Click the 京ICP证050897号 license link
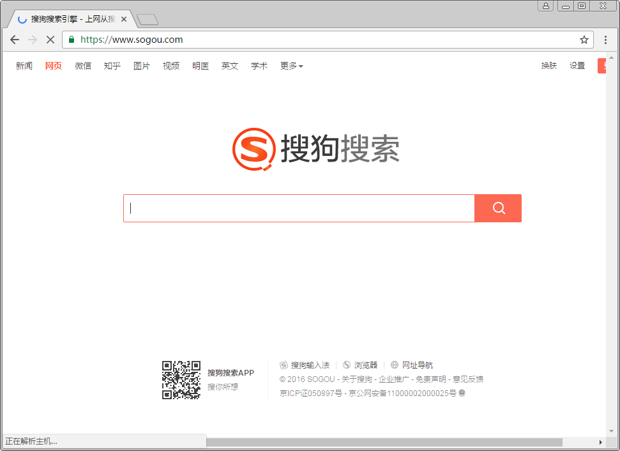The width and height of the screenshot is (620, 451). point(311,394)
